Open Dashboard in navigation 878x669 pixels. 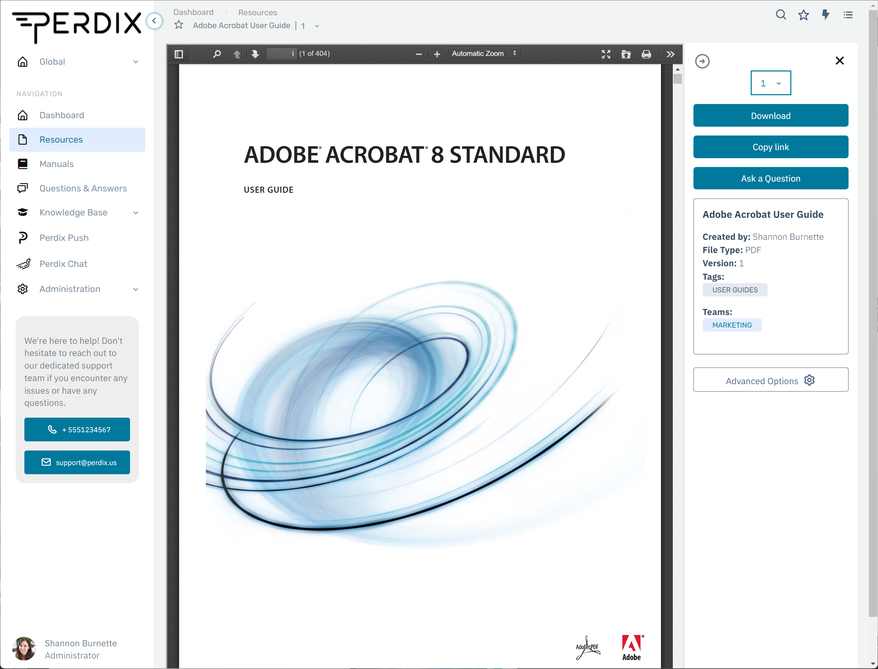[77, 115]
